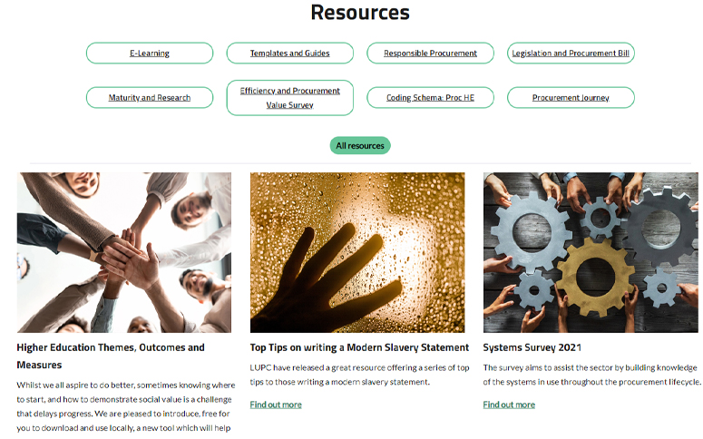Select the Templates and Guides category
Screen dimensions: 703x439
coord(289,53)
